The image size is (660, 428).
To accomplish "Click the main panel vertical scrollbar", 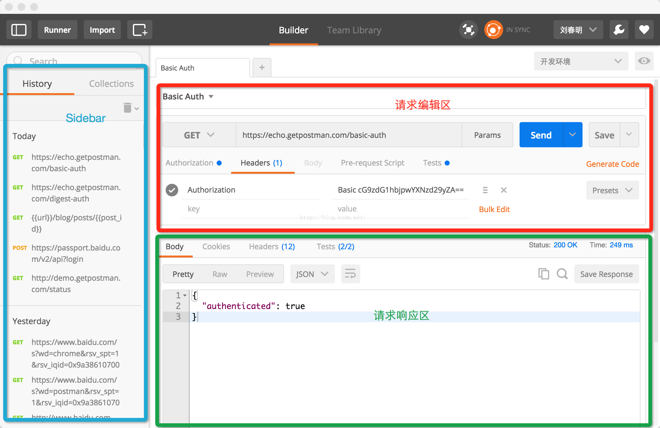I will [657, 211].
